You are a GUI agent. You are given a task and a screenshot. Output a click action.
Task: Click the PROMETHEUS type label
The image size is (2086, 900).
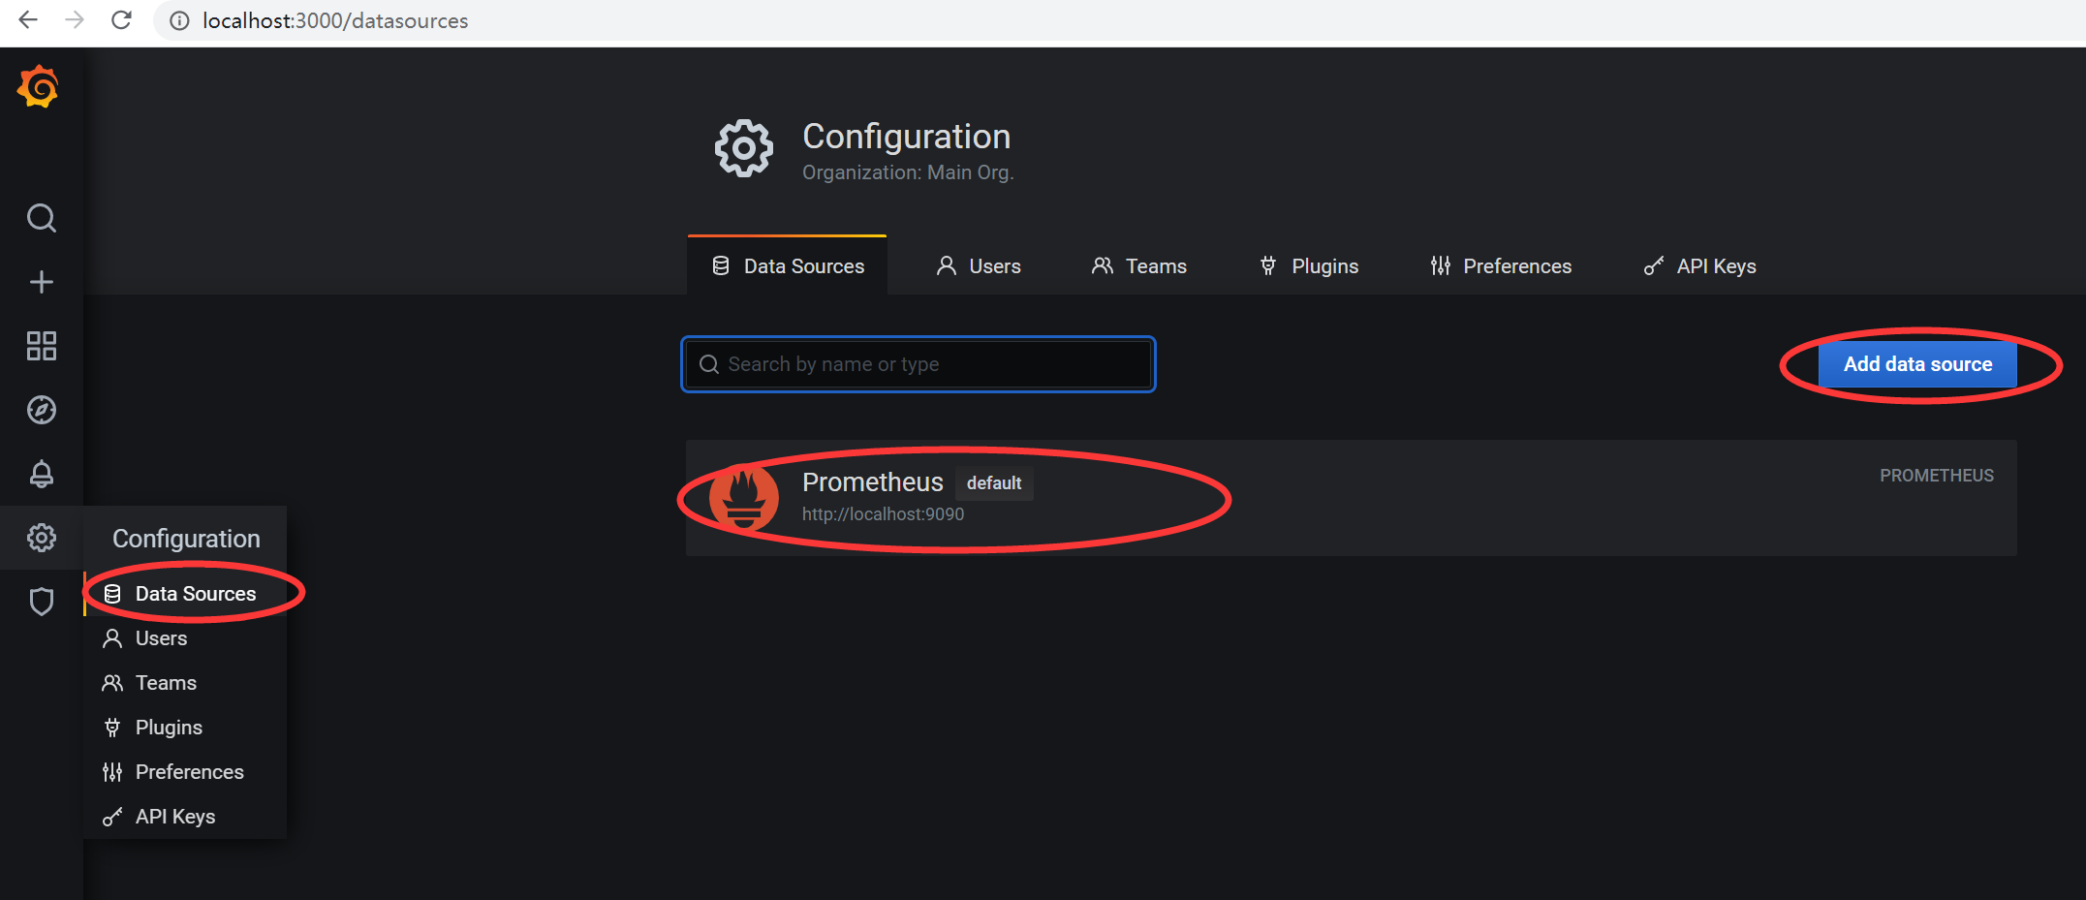point(1937,476)
